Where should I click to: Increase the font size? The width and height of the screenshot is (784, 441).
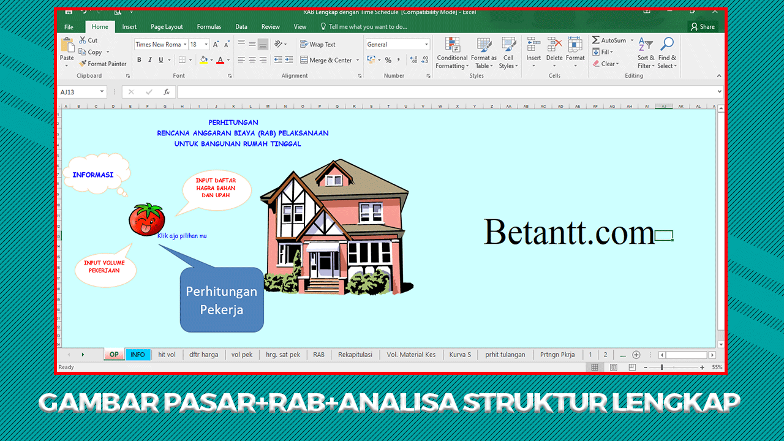(216, 45)
